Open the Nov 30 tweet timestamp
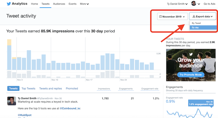The width and height of the screenshot is (218, 118). (x=58, y=98)
